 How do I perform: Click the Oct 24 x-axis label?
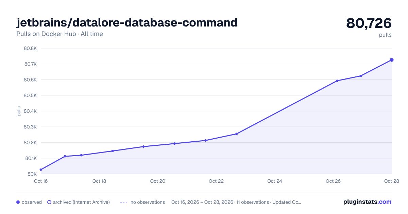pos(275,181)
